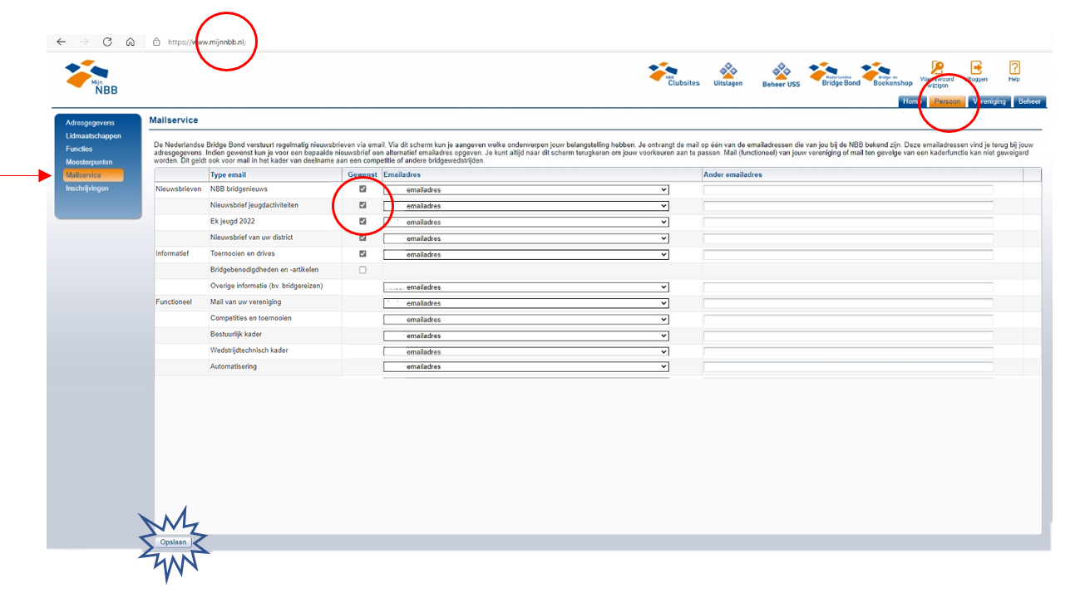Enable Bridgebenodigdheden en -artikelen checkbox

click(363, 270)
